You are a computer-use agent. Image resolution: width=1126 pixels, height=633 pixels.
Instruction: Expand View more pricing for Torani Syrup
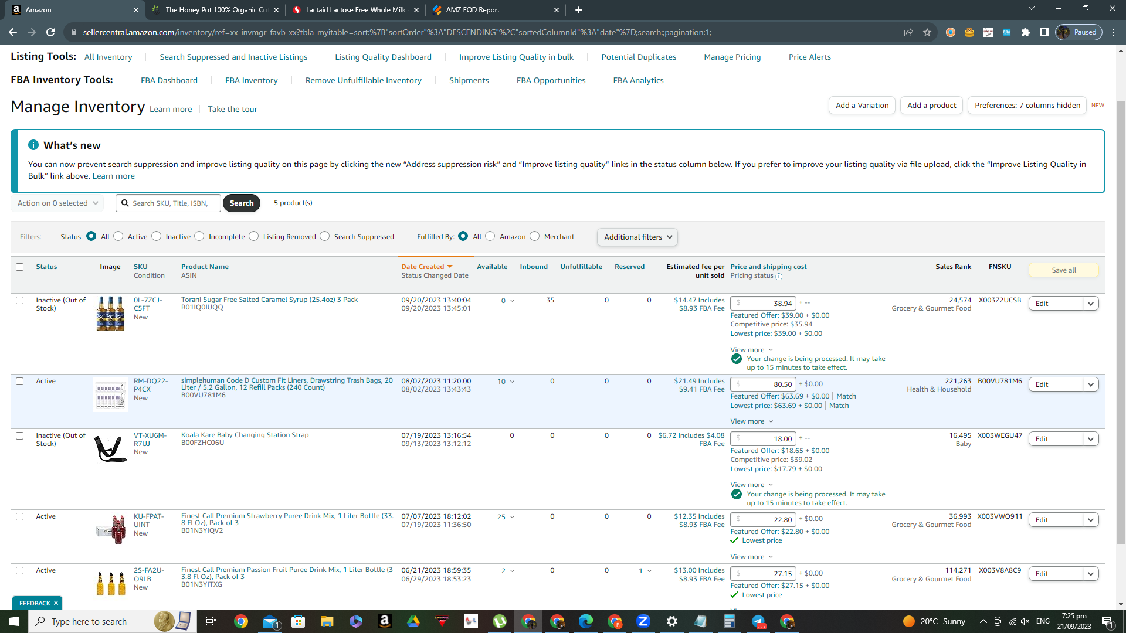(x=751, y=350)
